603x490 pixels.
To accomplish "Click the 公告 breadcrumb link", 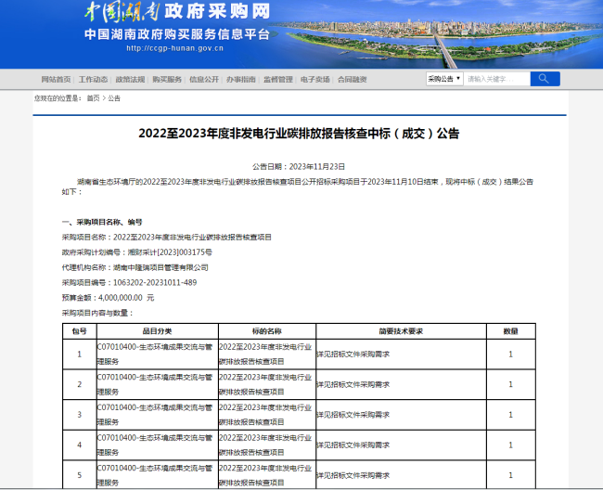I will 114,97.
